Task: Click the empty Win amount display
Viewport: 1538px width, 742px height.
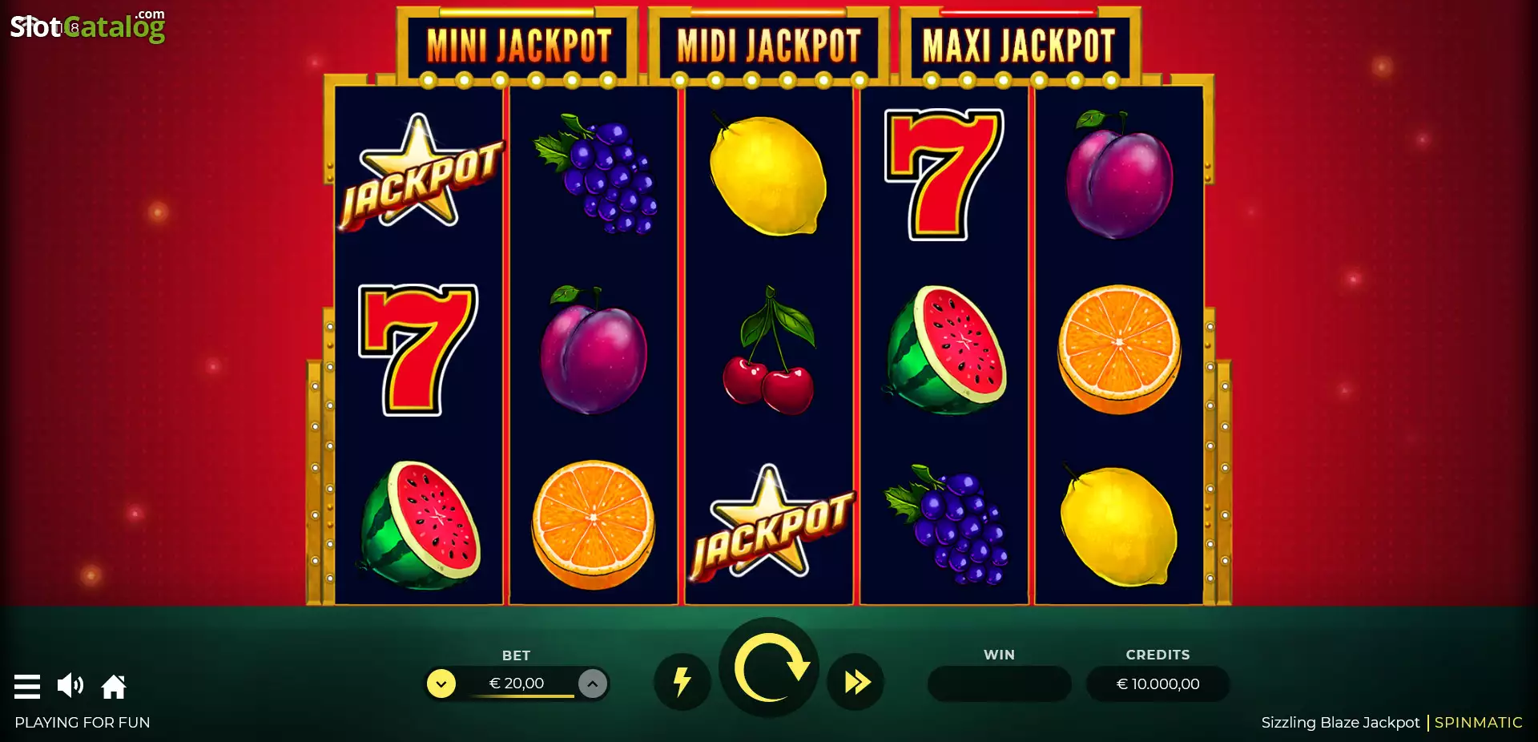Action: click(x=999, y=684)
